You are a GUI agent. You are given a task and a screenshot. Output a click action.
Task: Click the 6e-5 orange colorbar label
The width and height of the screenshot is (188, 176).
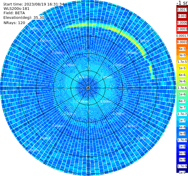[182, 49]
